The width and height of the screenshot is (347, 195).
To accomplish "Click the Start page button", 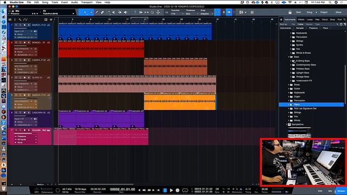I will 299,12.
